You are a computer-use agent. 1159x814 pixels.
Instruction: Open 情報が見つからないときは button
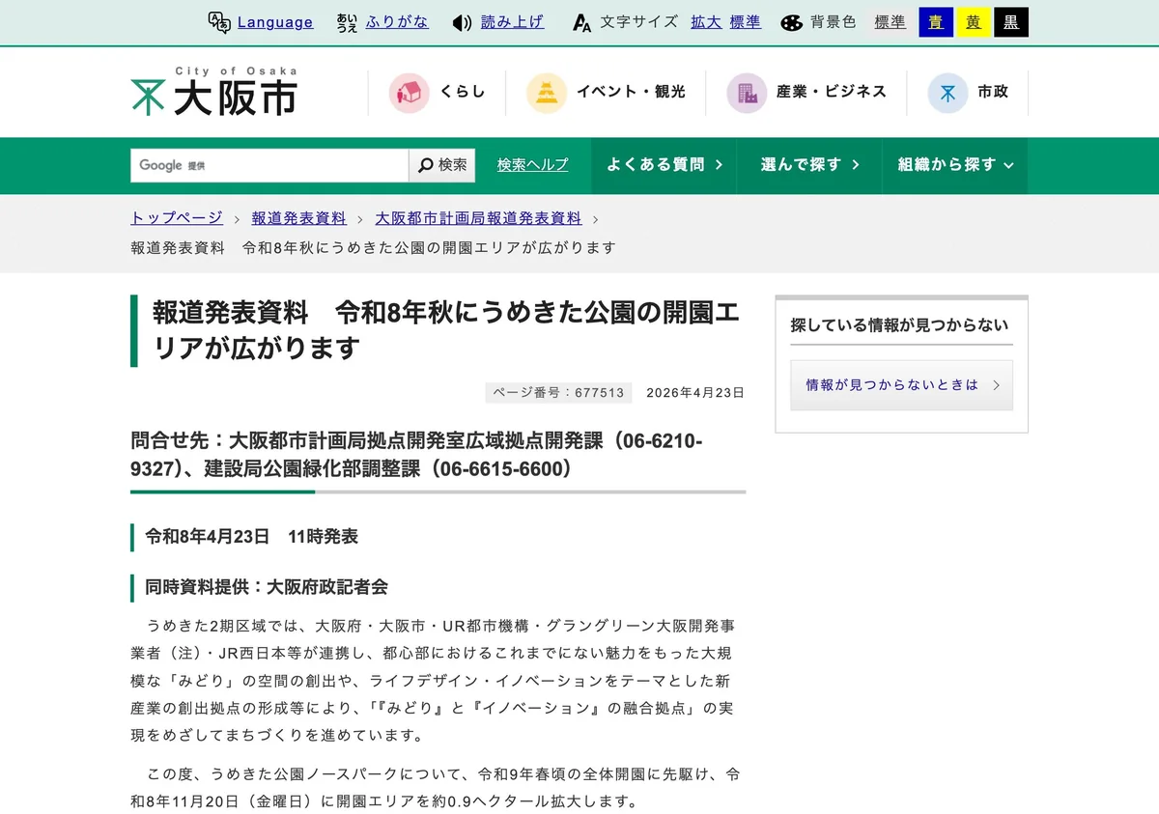(x=901, y=384)
